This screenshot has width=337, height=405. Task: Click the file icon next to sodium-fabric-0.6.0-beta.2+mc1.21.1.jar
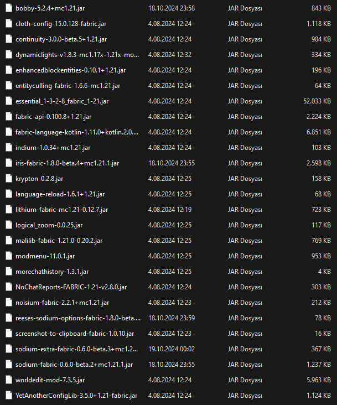click(9, 365)
